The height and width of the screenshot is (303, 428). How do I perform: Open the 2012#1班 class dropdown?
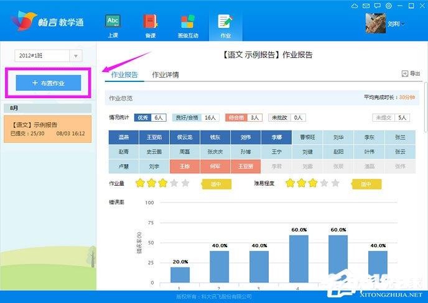click(49, 56)
